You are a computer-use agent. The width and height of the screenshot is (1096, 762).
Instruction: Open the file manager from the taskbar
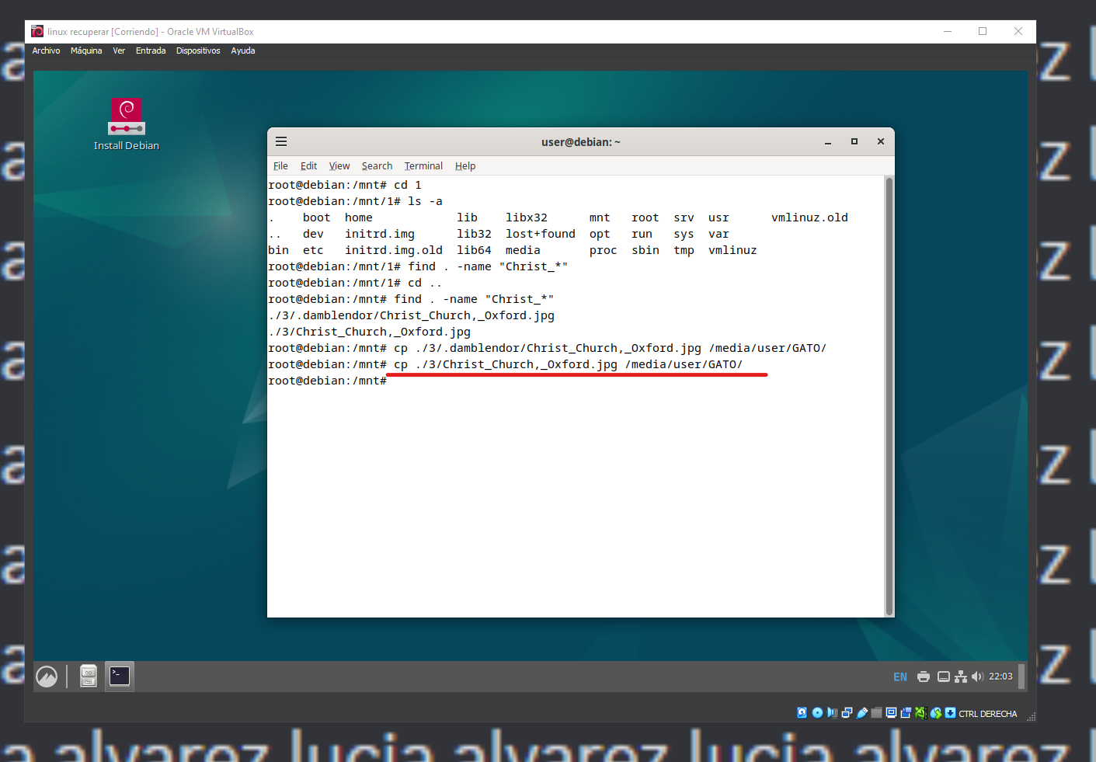click(88, 676)
